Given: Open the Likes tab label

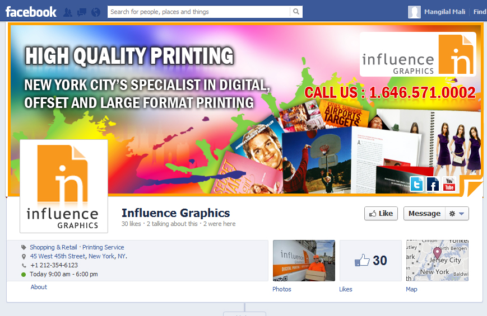Looking at the screenshot, I should (x=346, y=289).
